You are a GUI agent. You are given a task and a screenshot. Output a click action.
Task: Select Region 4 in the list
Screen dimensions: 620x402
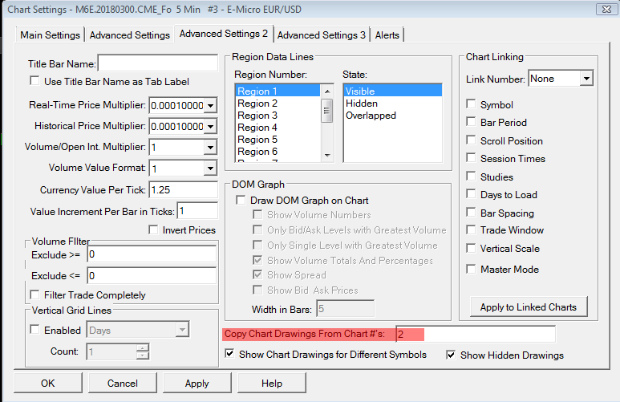point(278,128)
